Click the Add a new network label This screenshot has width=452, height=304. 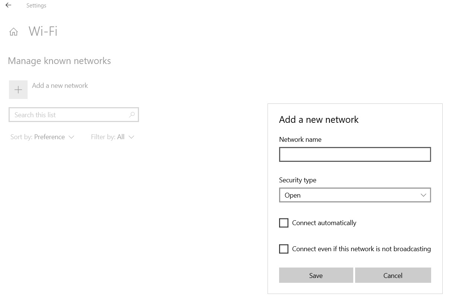point(60,86)
